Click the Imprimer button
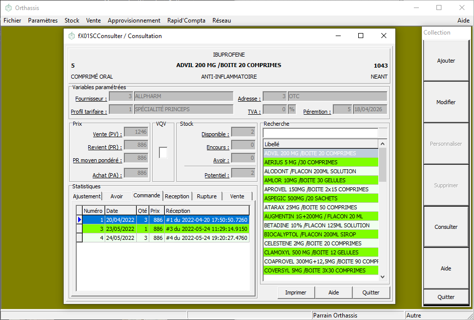 click(x=296, y=292)
